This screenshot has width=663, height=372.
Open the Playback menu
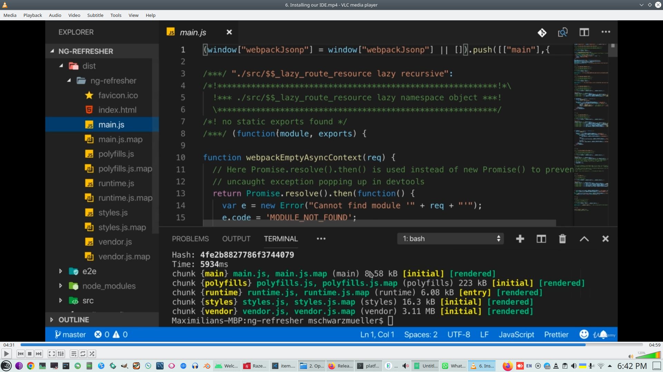coord(32,15)
